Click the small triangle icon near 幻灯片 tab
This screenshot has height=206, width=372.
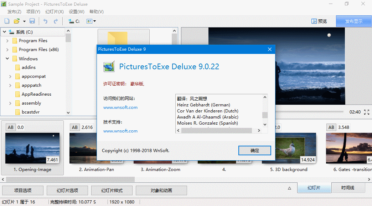tap(289, 188)
